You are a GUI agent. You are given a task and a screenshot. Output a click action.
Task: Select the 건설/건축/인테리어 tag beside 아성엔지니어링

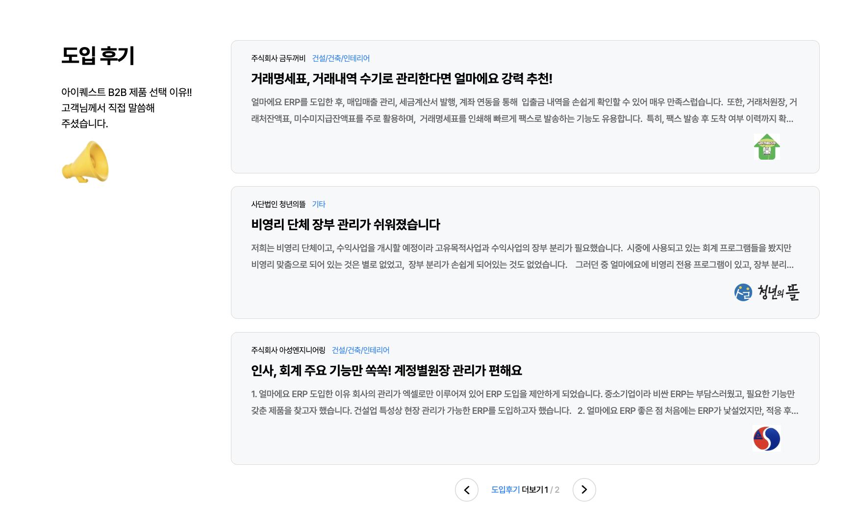361,350
